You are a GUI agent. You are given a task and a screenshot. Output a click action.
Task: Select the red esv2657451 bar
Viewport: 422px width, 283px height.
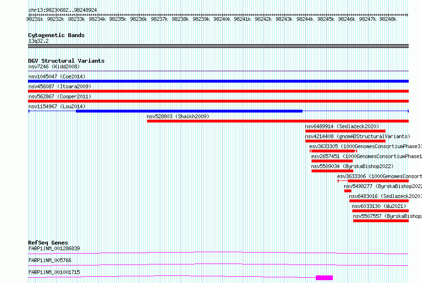(x=332, y=161)
